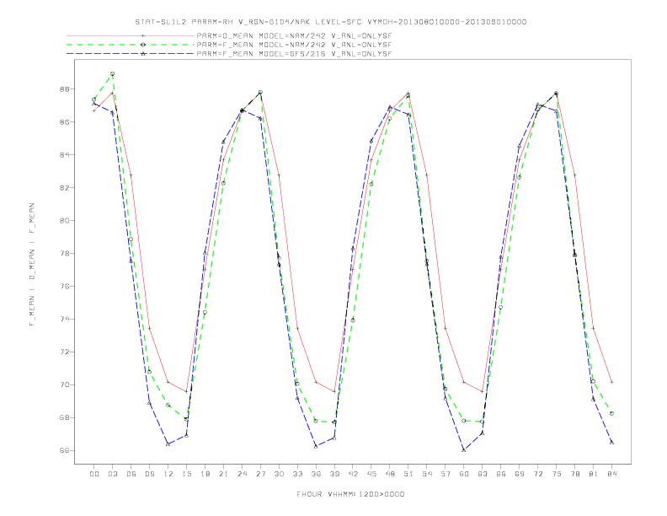Screen dimensions: 667x516
Task: Click x-axis tick label 45
Action: [371, 474]
